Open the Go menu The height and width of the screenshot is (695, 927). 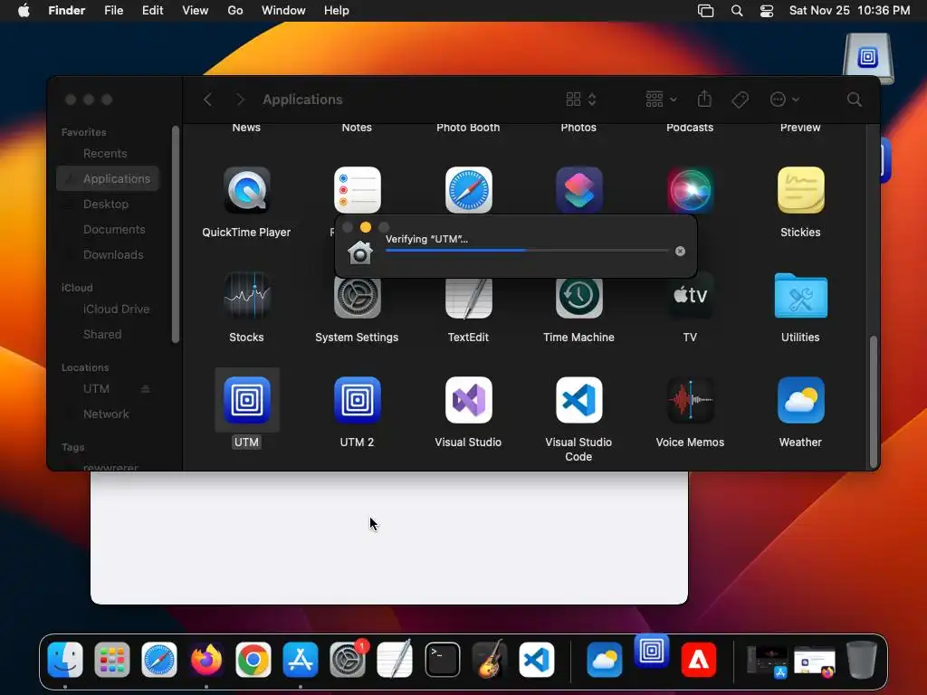235,11
